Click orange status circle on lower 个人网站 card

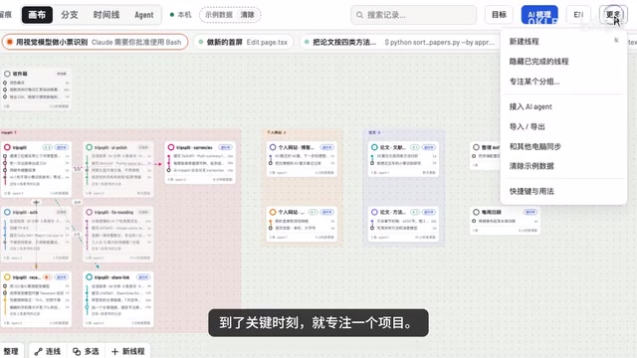click(273, 212)
